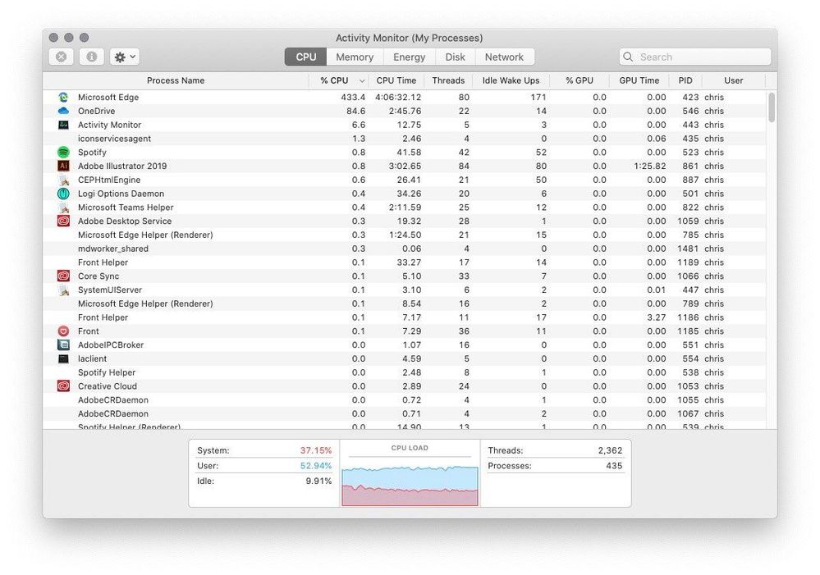The height and width of the screenshot is (575, 820).
Task: Click the Activity Monitor process icon
Action: tap(63, 125)
